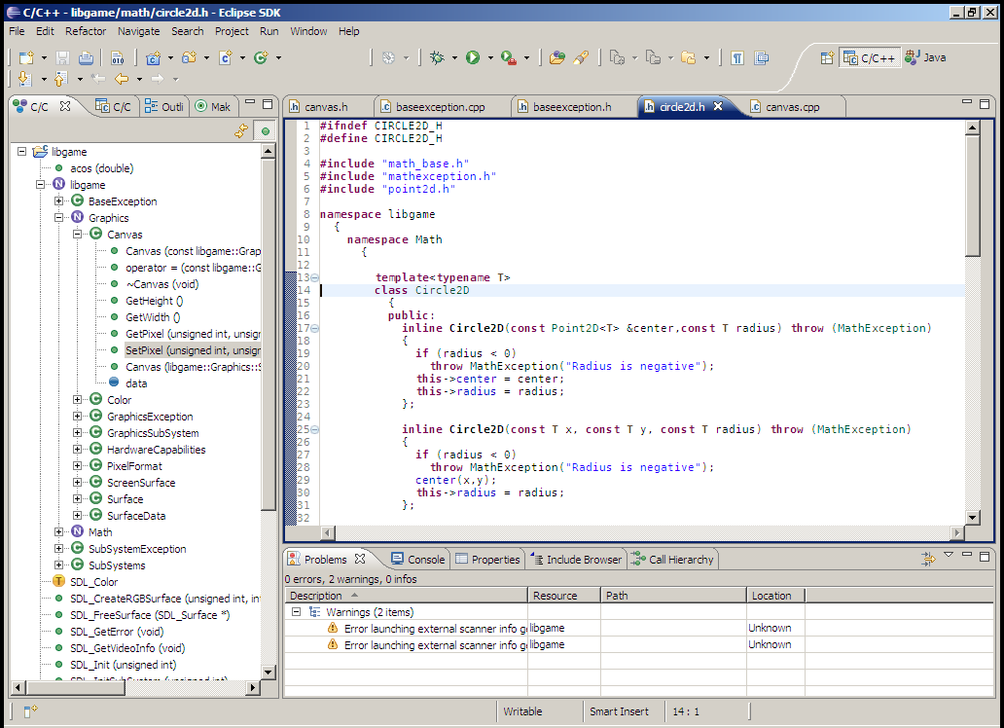Click the green Run icon
The image size is (1004, 728).
click(x=473, y=57)
